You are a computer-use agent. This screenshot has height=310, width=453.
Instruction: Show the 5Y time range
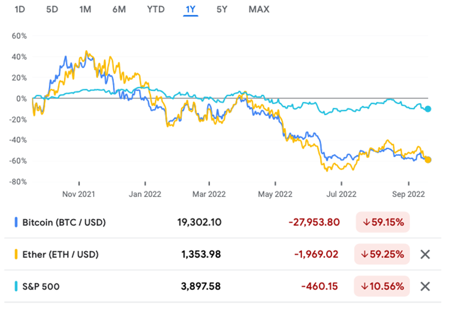pos(223,9)
